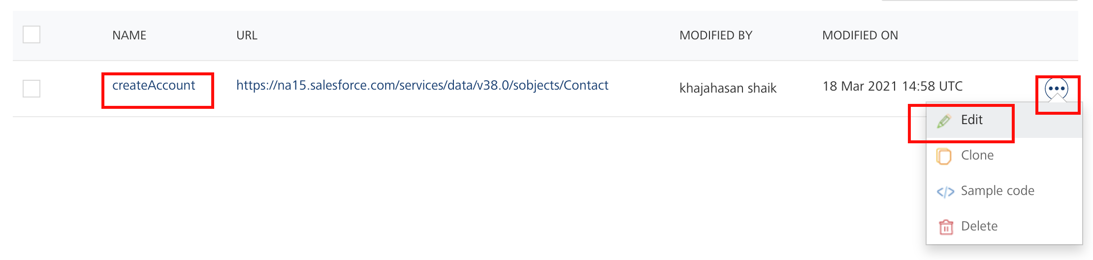
Task: Click the green pencil Edit icon
Action: pyautogui.click(x=944, y=121)
